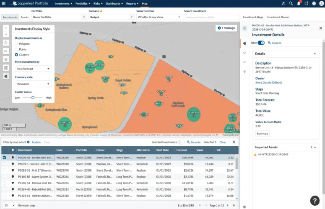Open the Scenario Budget dropdown

point(111,17)
